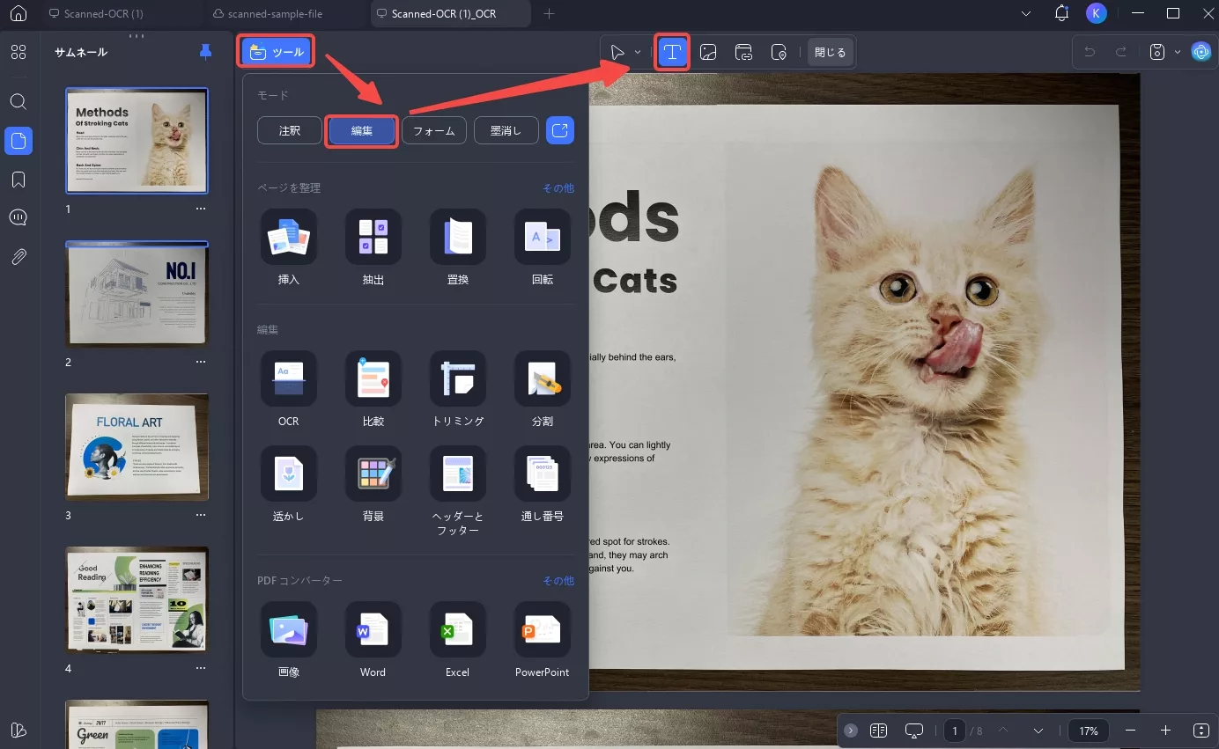
Task: Select the image edit tool in toolbar
Action: pyautogui.click(x=708, y=53)
